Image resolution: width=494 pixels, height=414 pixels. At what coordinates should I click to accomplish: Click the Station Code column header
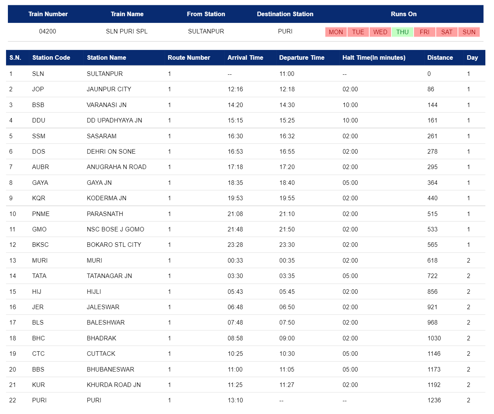(x=51, y=57)
